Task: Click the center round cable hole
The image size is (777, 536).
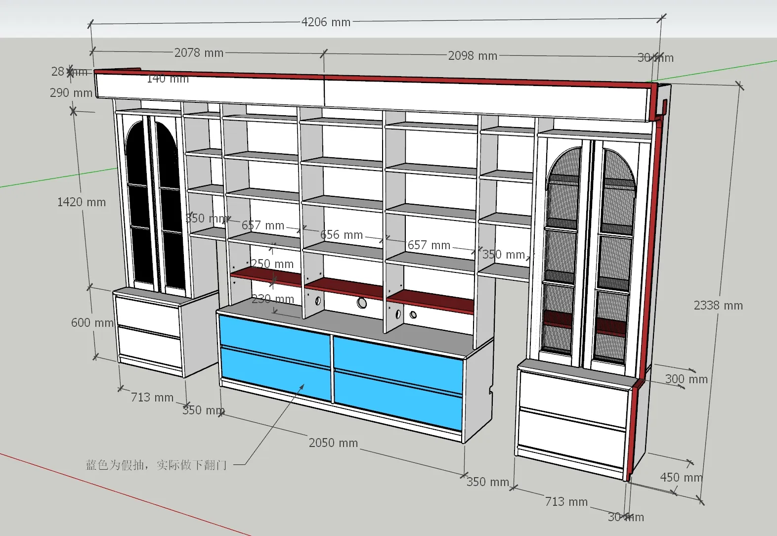Action: pyautogui.click(x=362, y=303)
